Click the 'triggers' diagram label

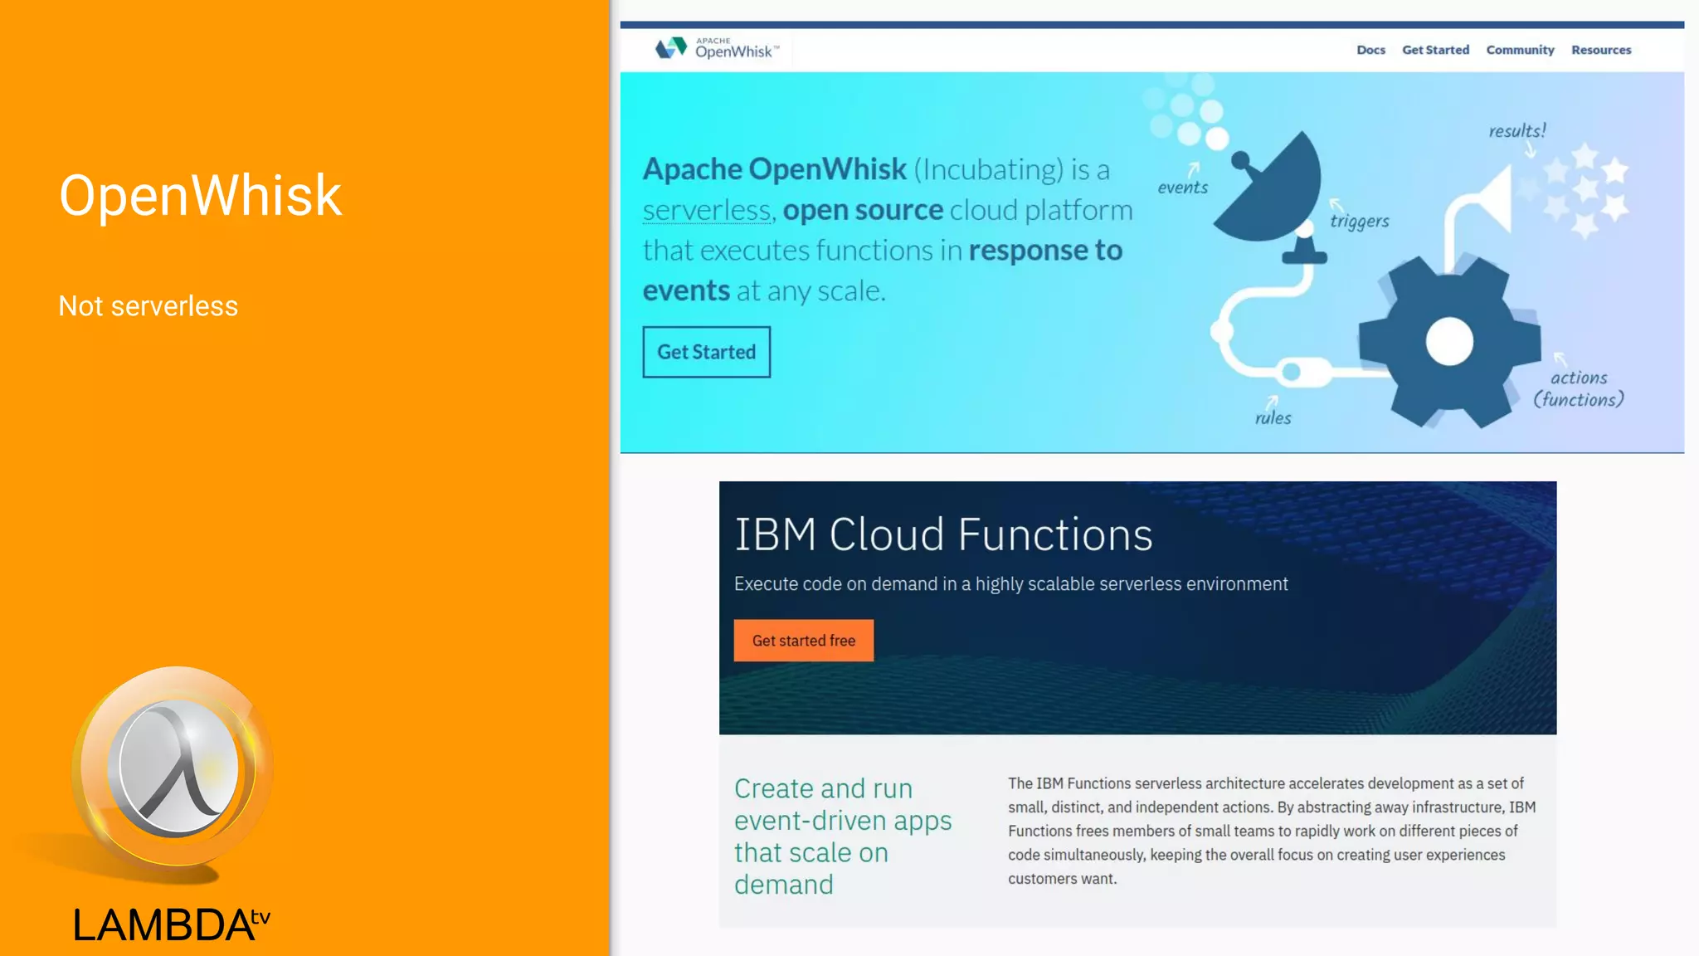click(1359, 221)
